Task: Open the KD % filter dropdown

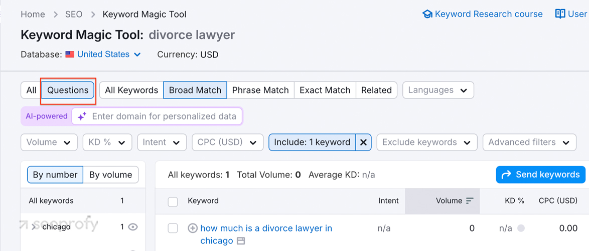Action: (107, 142)
